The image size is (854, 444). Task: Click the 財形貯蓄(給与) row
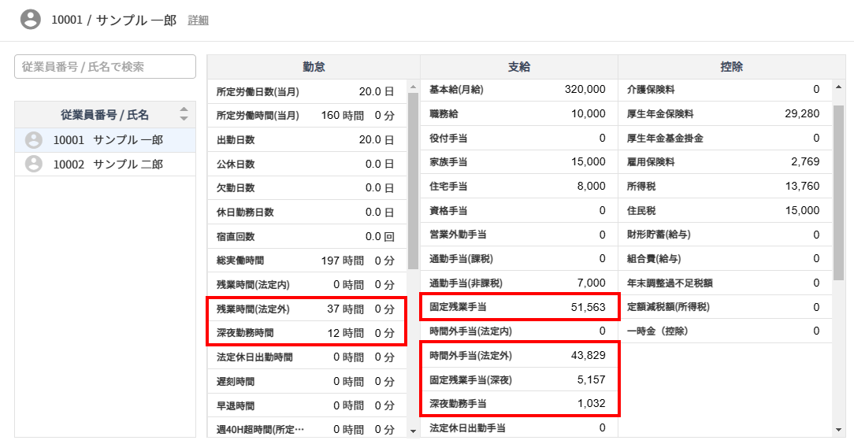(725, 235)
